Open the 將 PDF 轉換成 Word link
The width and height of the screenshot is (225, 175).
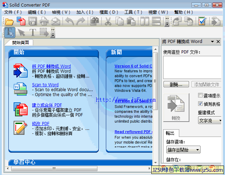click(x=51, y=66)
